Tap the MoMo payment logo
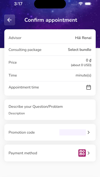Screen dimensions: 100x177 [82, 153]
